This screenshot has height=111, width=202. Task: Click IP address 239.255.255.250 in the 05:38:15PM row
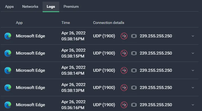pos(156,53)
